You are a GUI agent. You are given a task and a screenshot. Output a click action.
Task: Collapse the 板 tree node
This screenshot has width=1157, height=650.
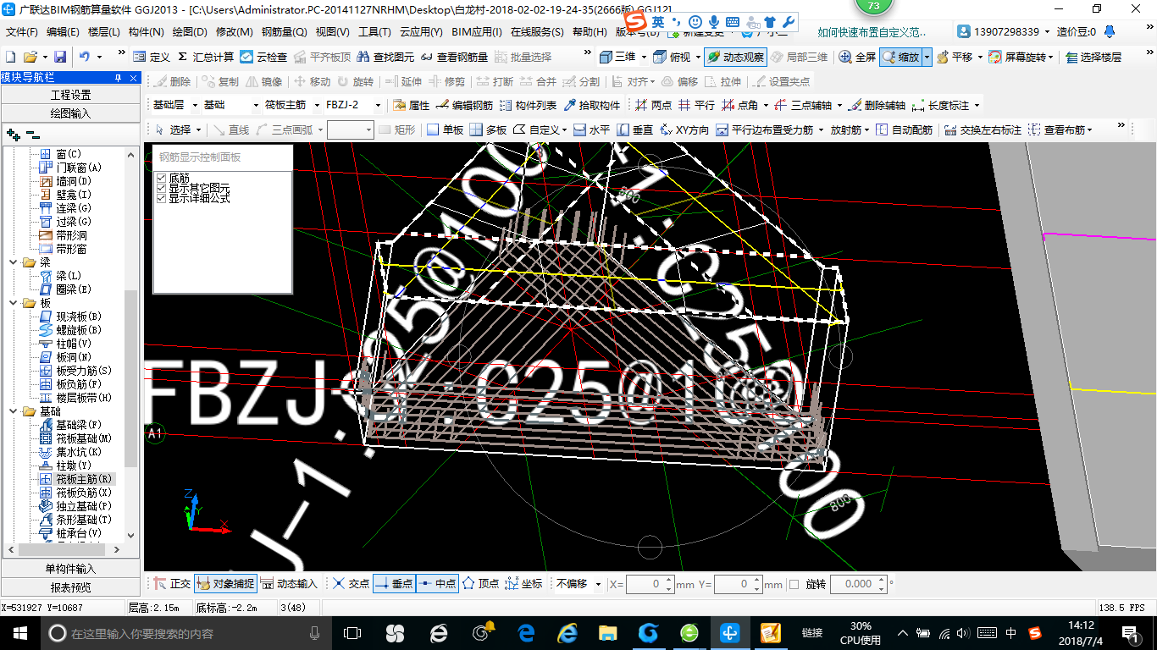13,303
